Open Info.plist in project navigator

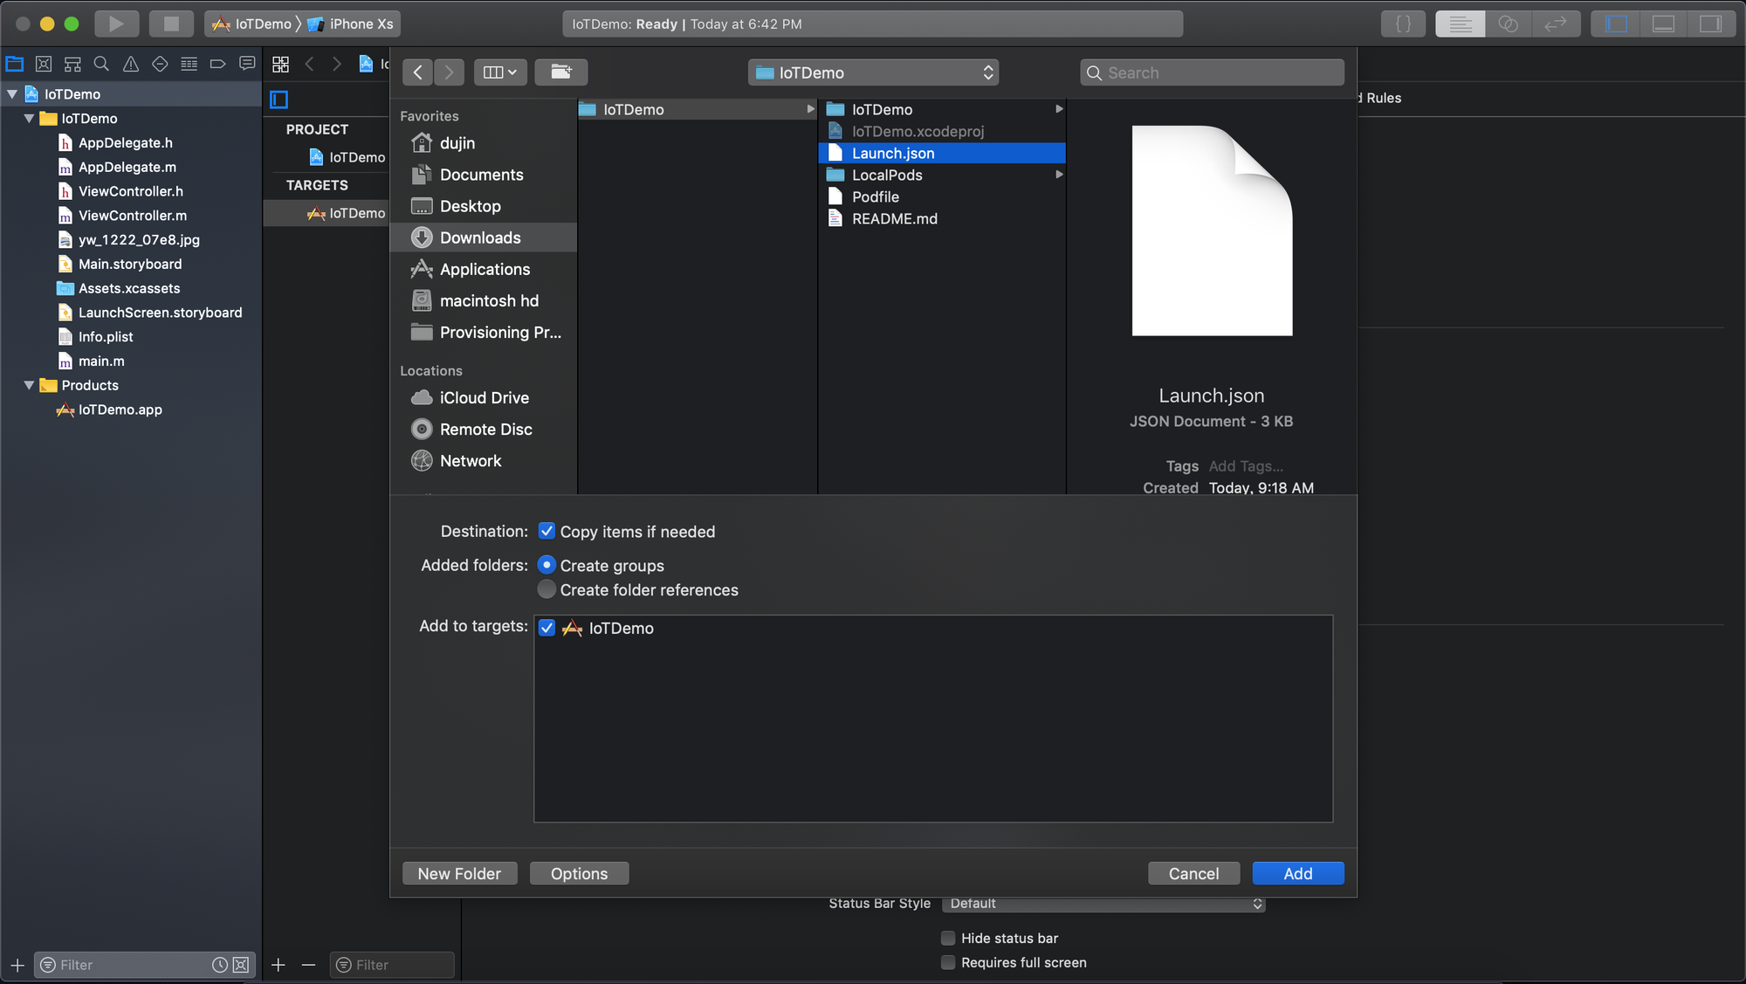tap(106, 336)
